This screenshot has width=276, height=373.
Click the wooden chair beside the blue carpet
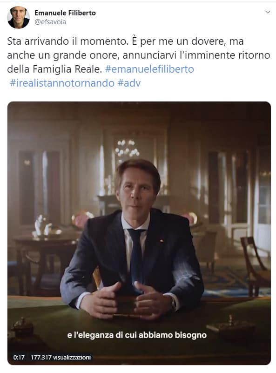point(256,265)
